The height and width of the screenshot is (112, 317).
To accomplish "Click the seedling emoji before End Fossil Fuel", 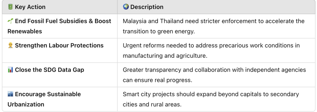I will click(x=10, y=21).
